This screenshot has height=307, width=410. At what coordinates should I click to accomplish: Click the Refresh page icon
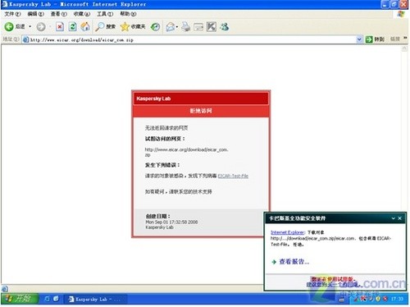[72, 26]
